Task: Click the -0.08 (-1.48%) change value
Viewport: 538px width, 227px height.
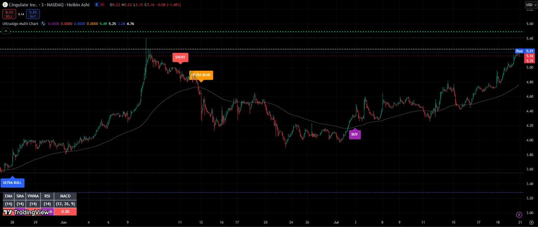Action: (167, 5)
